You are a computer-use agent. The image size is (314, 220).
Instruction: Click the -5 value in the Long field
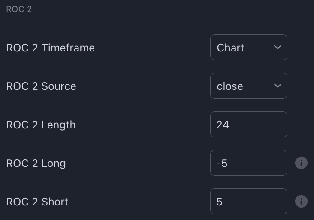[222, 163]
